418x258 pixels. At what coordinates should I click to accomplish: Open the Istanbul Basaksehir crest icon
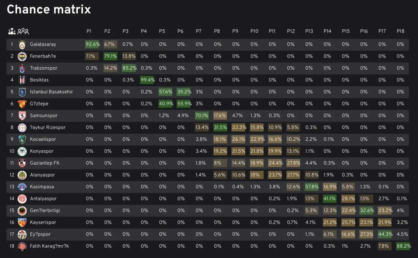(x=22, y=92)
